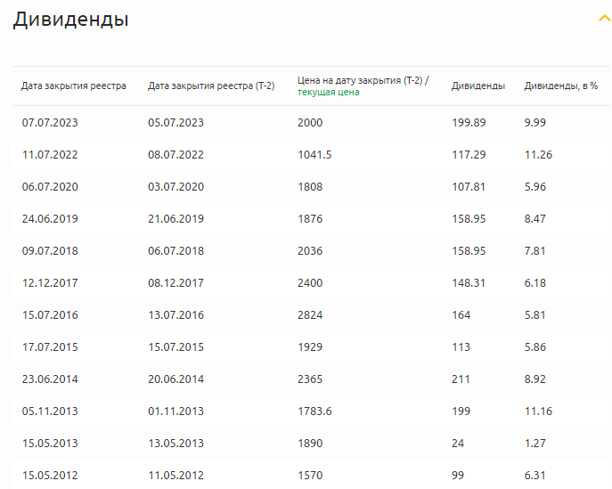Collapse the Дивиденды section chevron
This screenshot has height=489, width=612.
[x=604, y=19]
